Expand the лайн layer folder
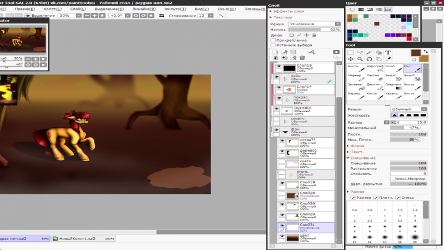 [x=285, y=79]
